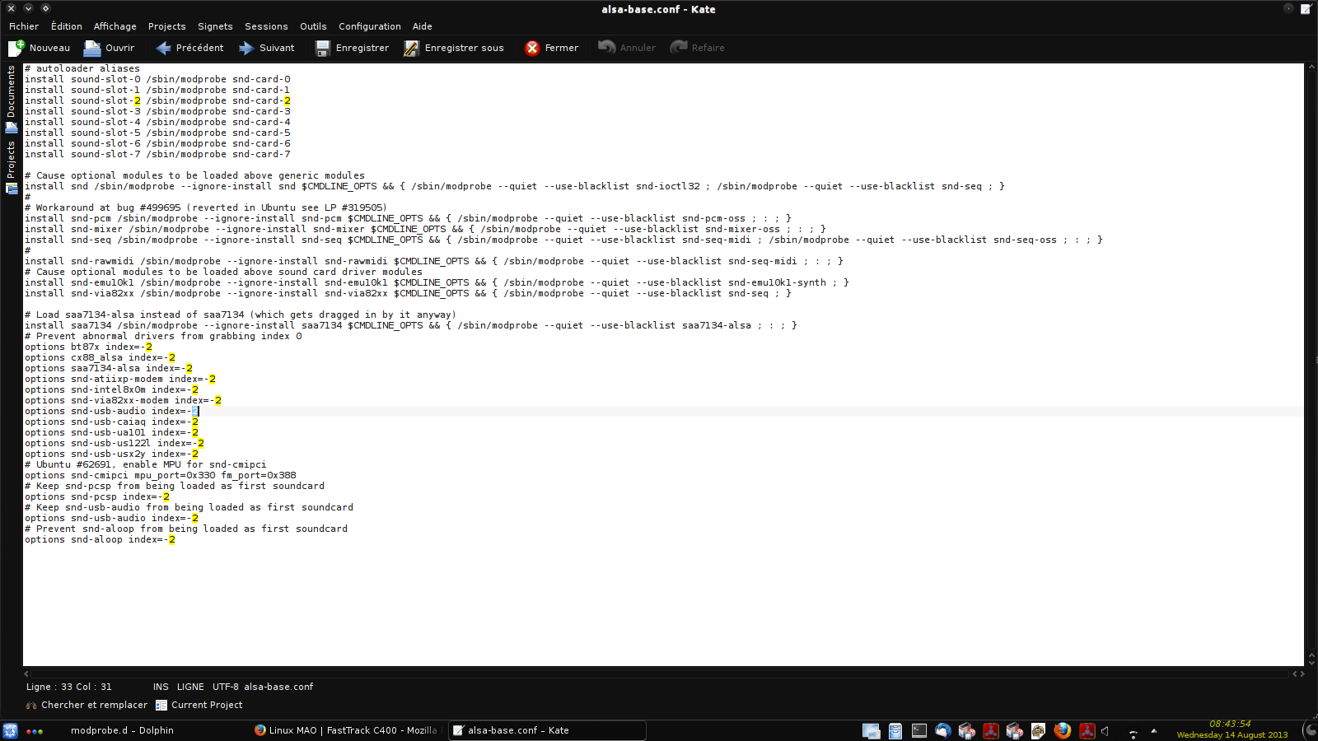
Task: Open the Sessions menu
Action: (x=266, y=26)
